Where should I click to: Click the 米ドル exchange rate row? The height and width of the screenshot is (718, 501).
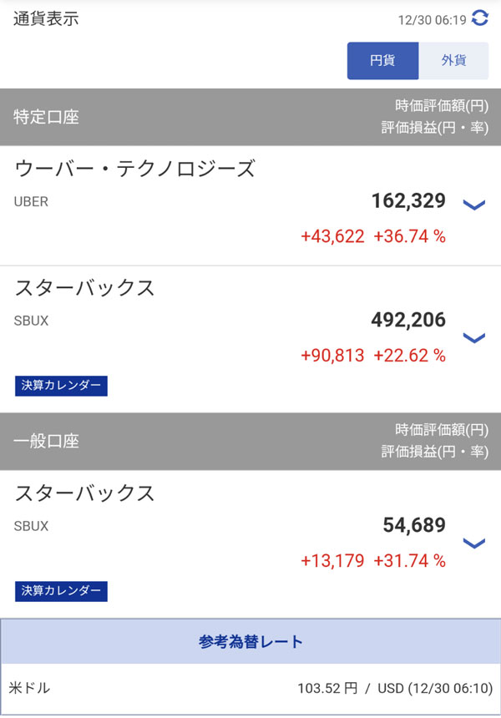[x=250, y=689]
